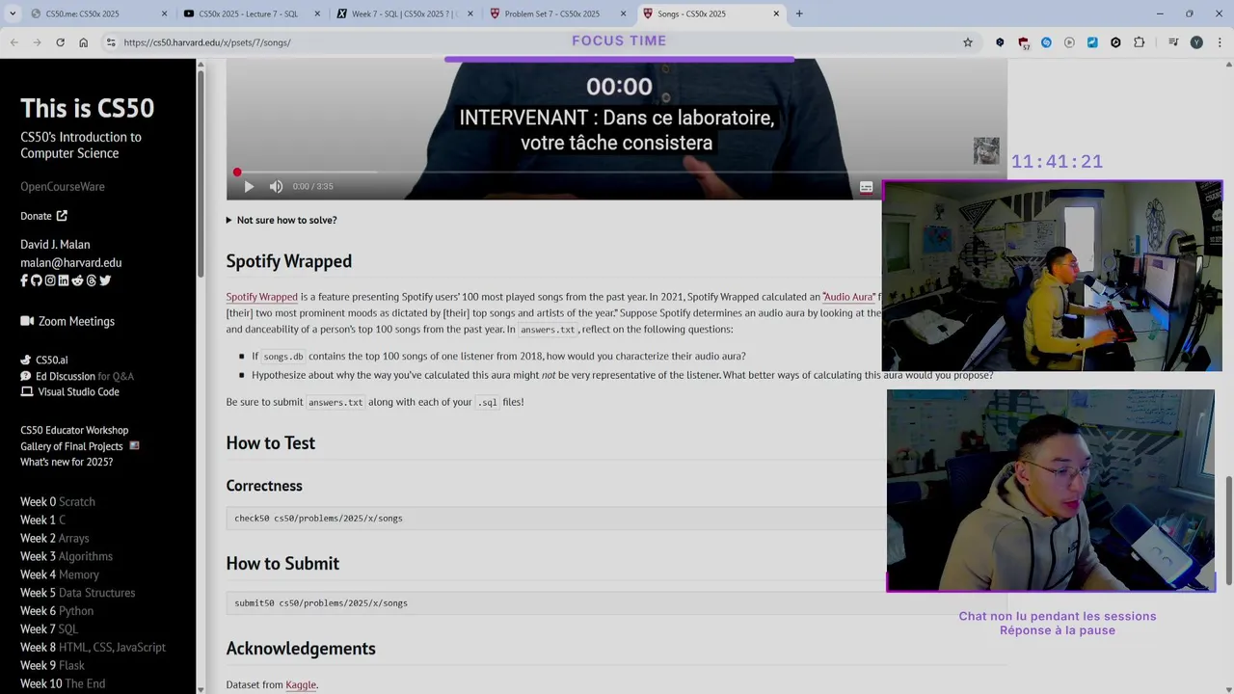
Task: Open the Chrome tab search dropdown
Action: coord(13,13)
